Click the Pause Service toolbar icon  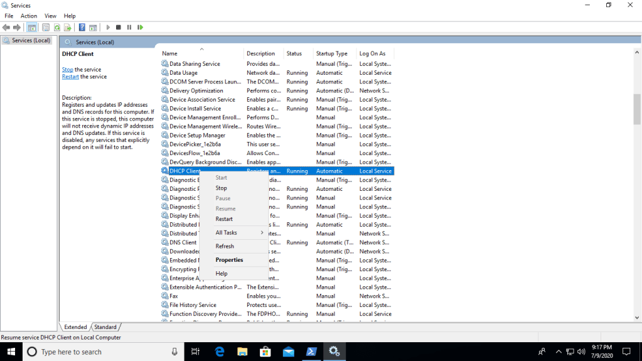[x=129, y=28]
